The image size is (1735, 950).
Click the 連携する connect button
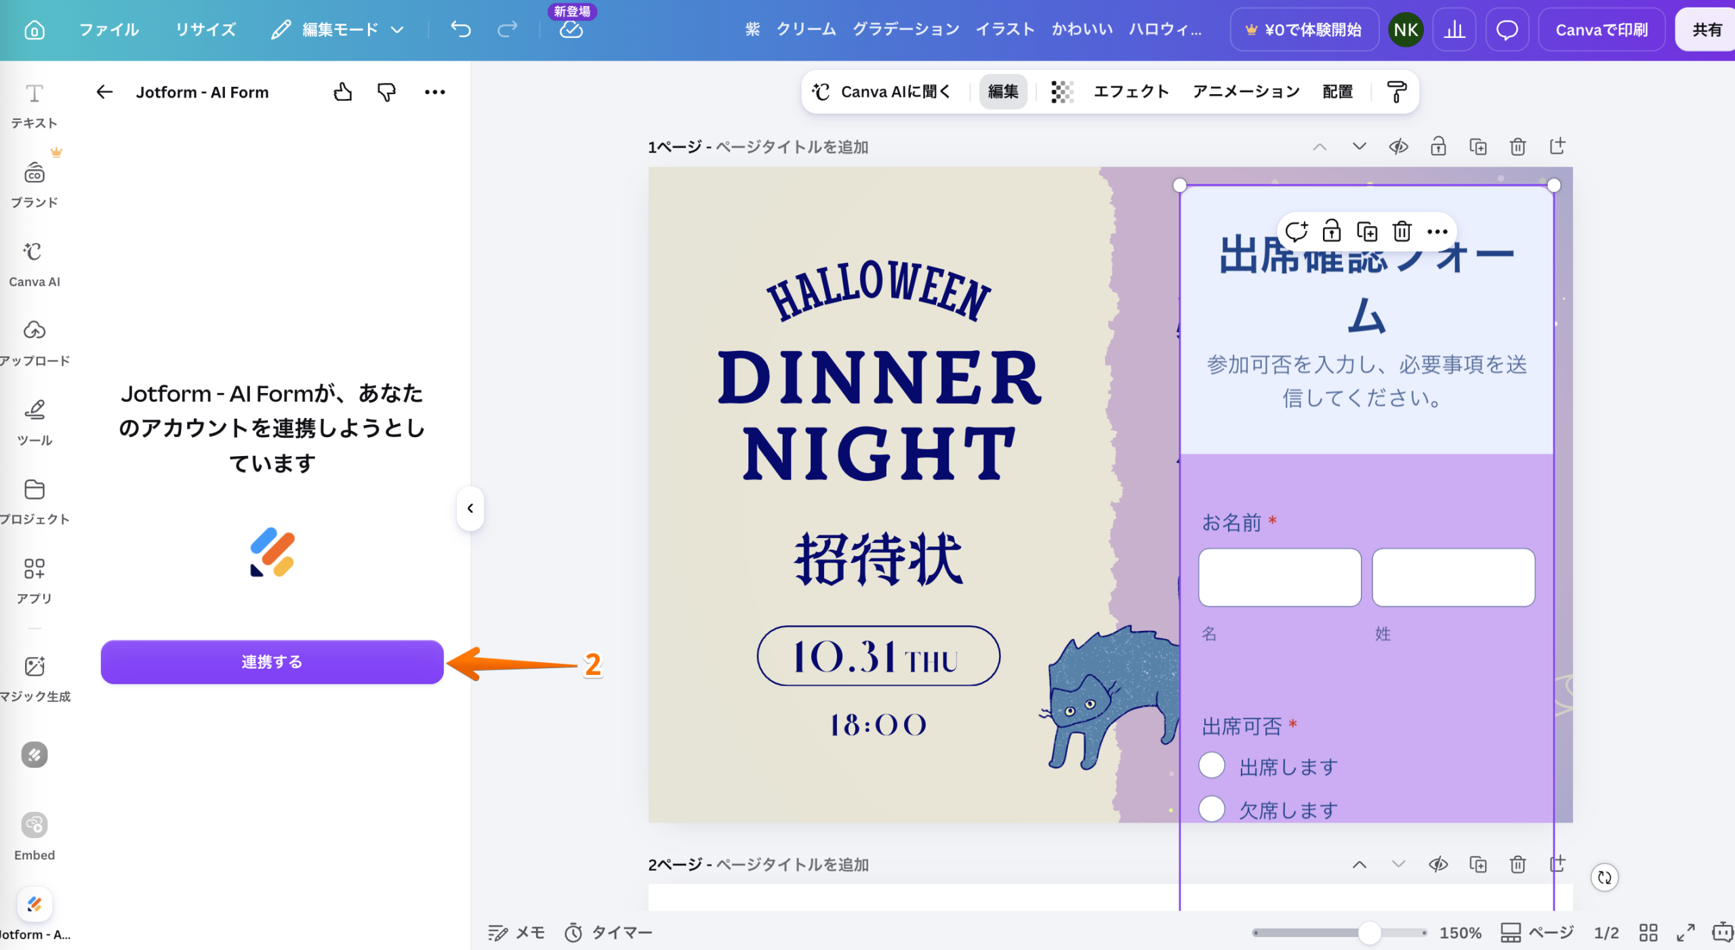(x=272, y=662)
